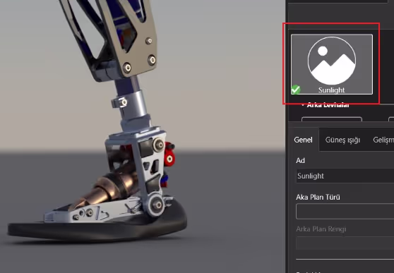
Task: Switch to the Gelişmiş tab
Action: 383,140
